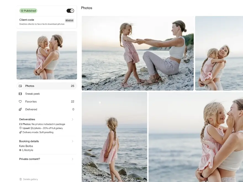This screenshot has height=182, width=243.
Task: Expand the Booking details chevron
Action: coord(73,141)
